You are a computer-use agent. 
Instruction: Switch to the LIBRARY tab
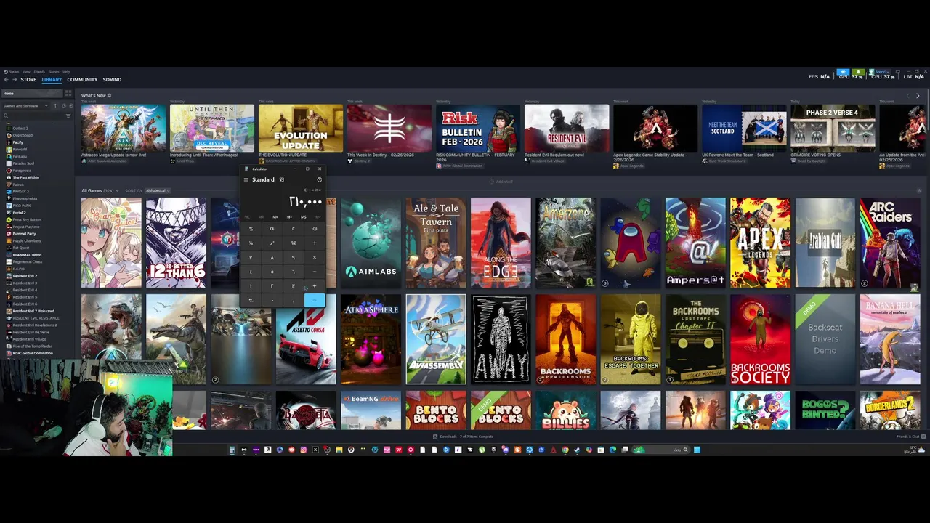click(x=52, y=79)
